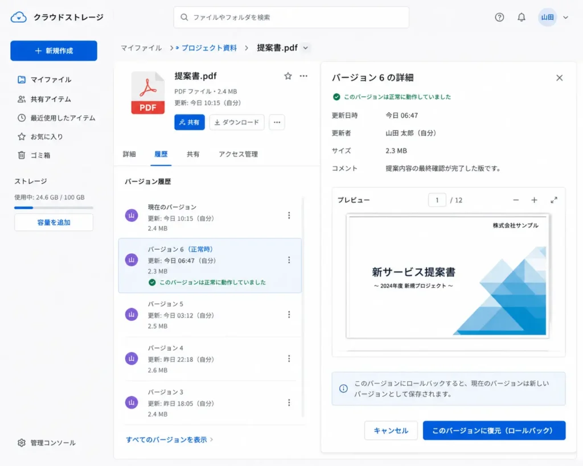Star 提案書.pdf as favorite
This screenshot has width=583, height=466.
(288, 76)
